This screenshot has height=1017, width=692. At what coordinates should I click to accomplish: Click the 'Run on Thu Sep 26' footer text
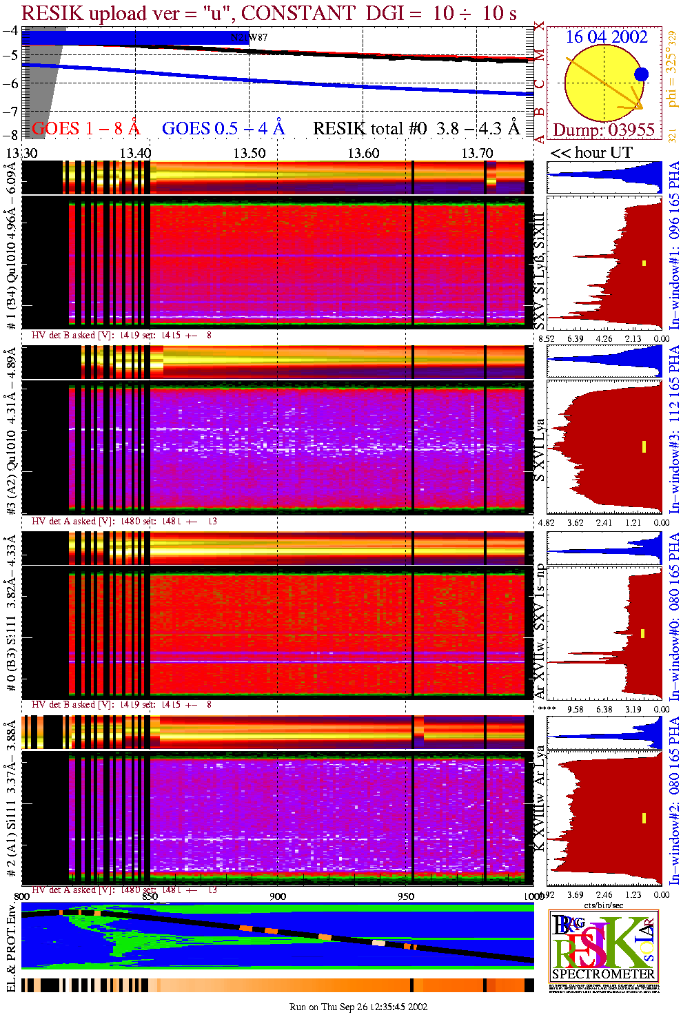tap(358, 1007)
